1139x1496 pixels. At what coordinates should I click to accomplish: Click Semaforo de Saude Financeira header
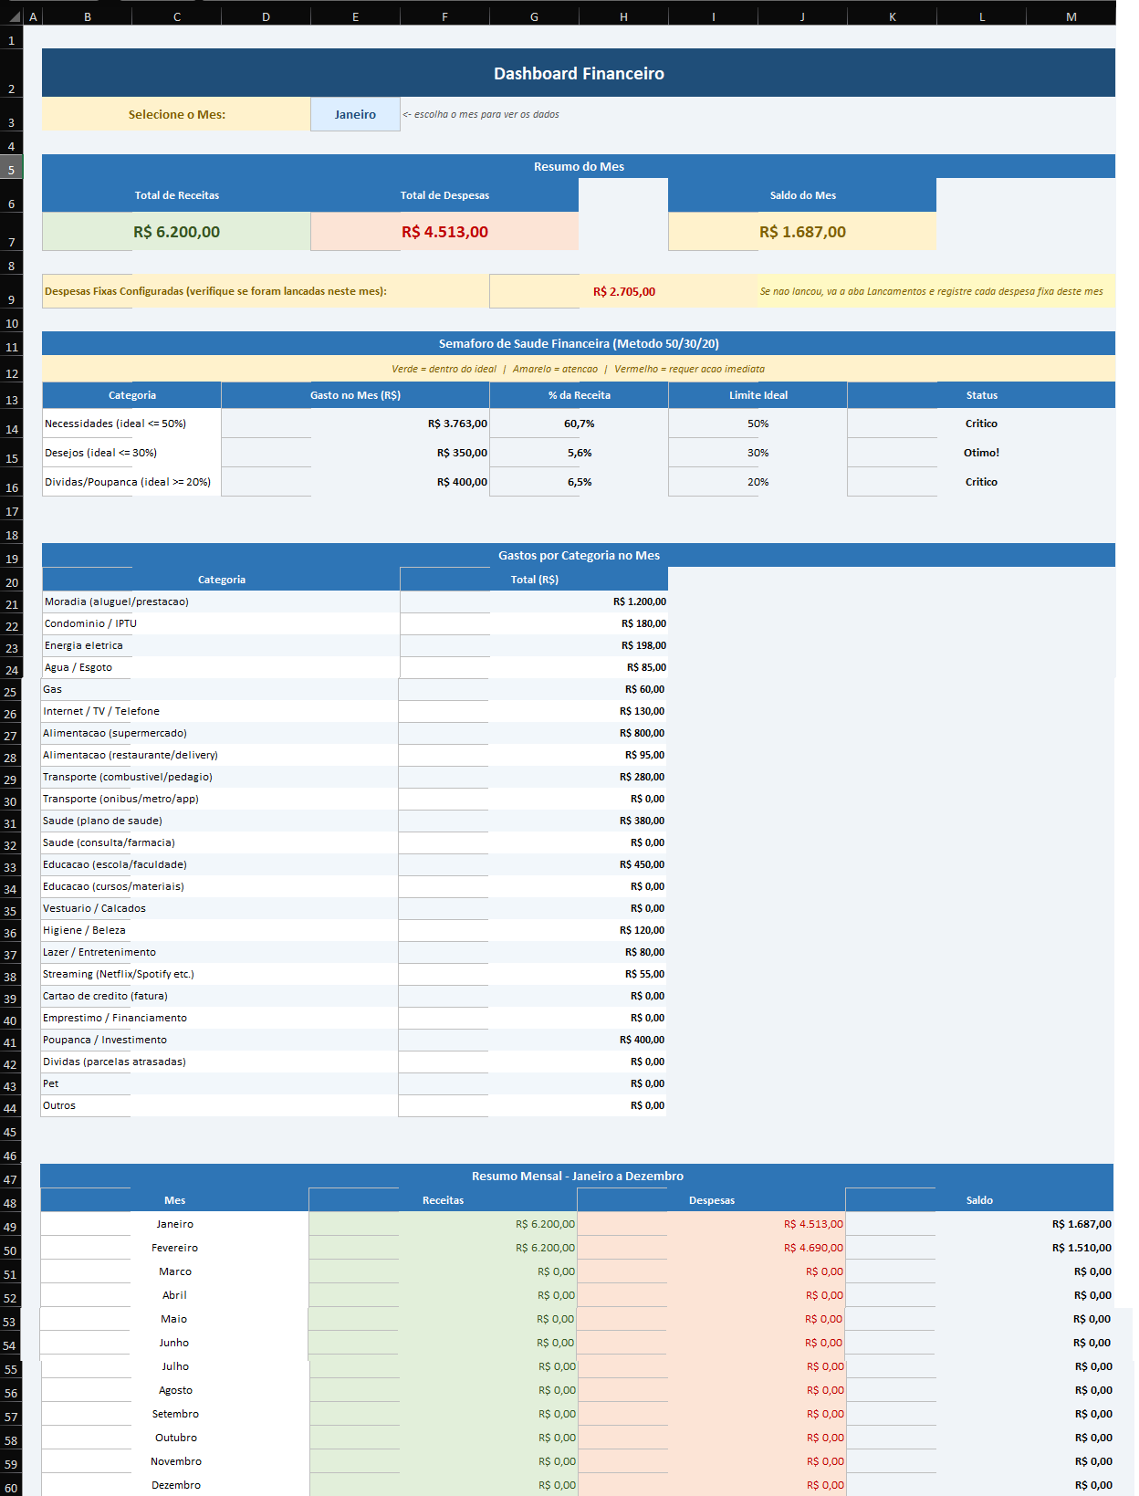click(579, 343)
